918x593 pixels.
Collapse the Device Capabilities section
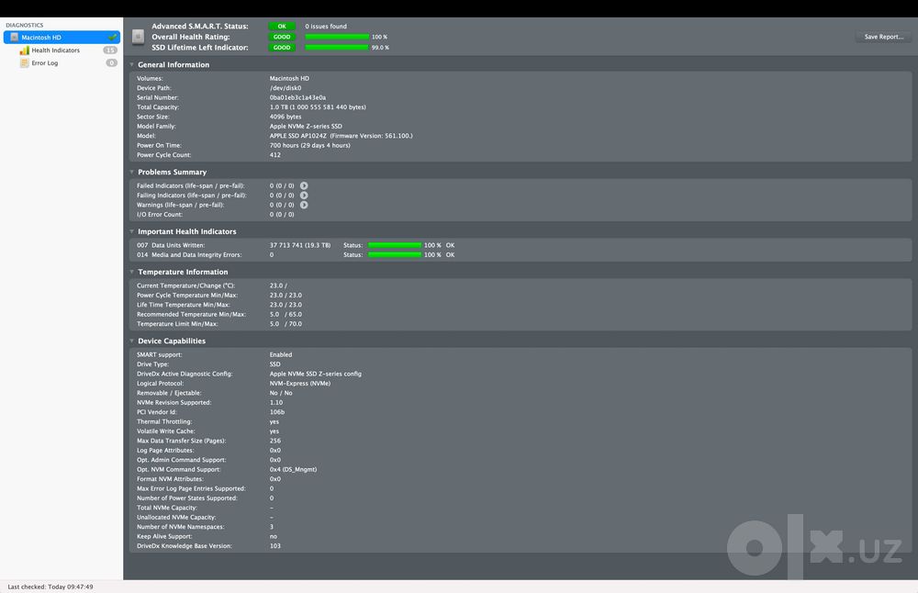(131, 341)
